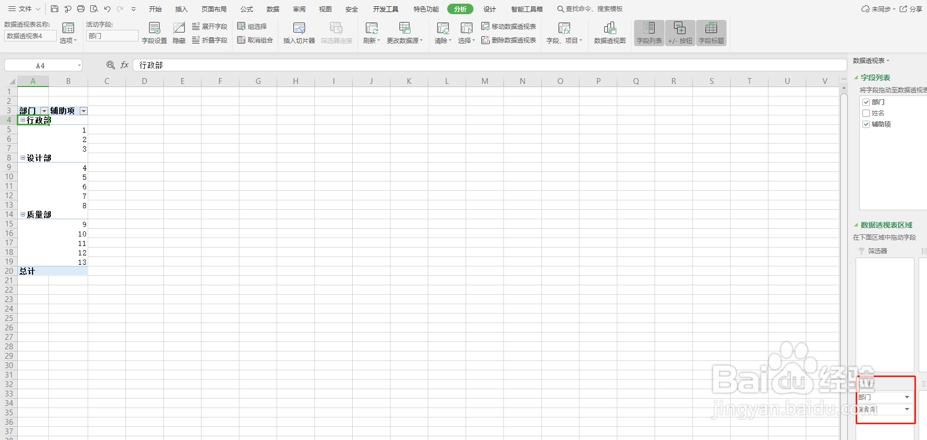Click the Print icon
Screen dimensions: 927x440
81,9
